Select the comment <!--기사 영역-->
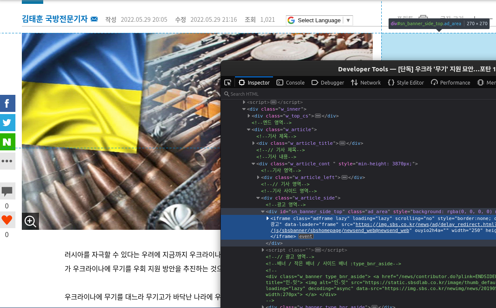This screenshot has height=308, width=496. tap(281, 170)
